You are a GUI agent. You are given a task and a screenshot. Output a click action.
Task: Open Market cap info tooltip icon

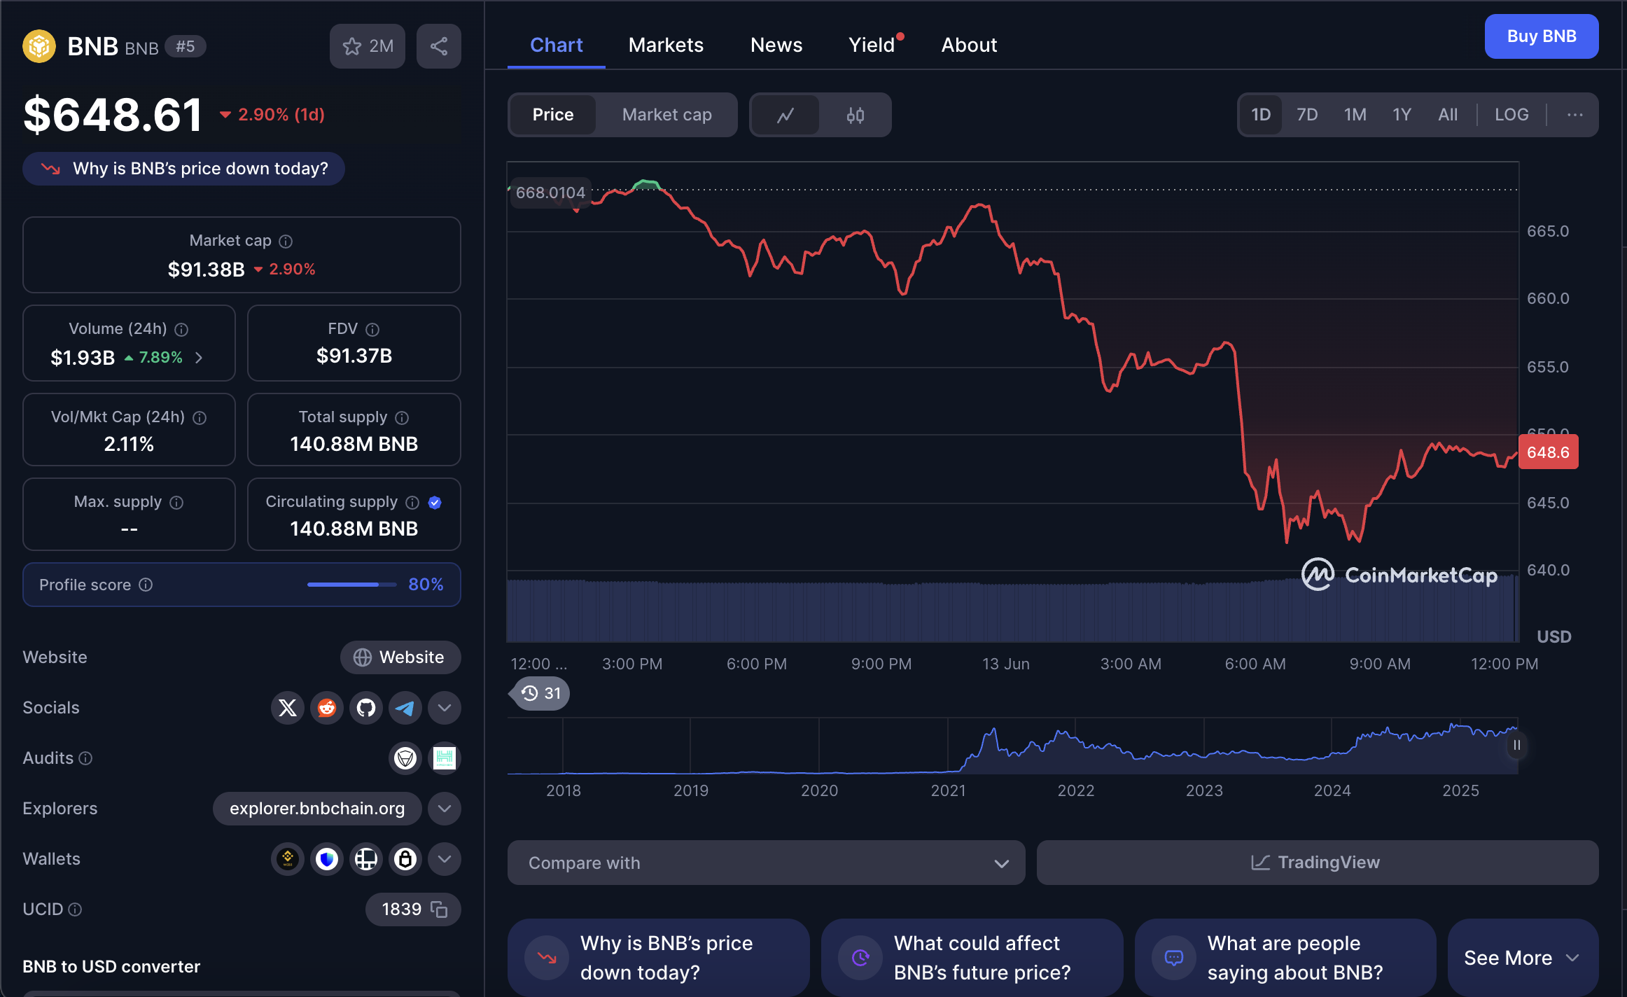click(286, 241)
